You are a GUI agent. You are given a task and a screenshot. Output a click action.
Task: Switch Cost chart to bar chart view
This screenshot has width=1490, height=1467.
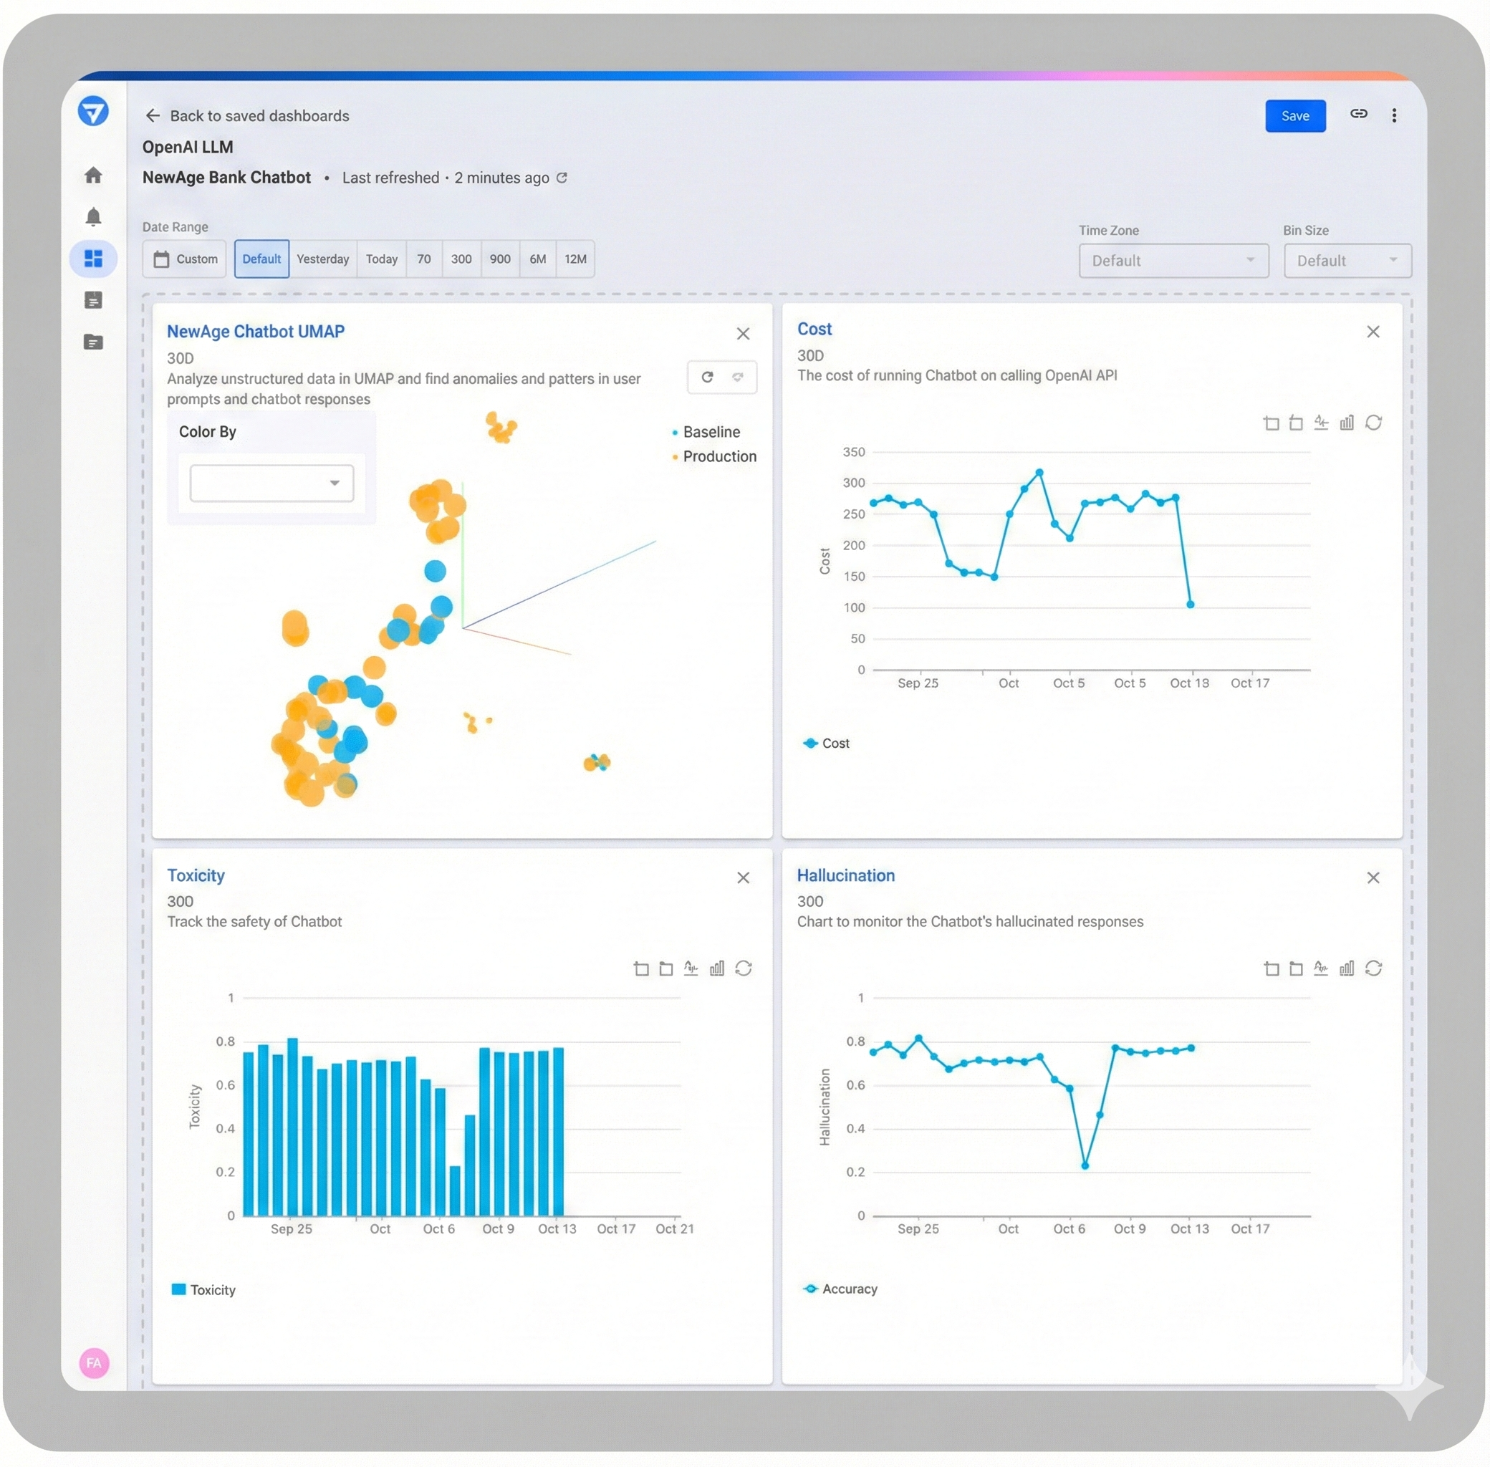click(x=1346, y=423)
